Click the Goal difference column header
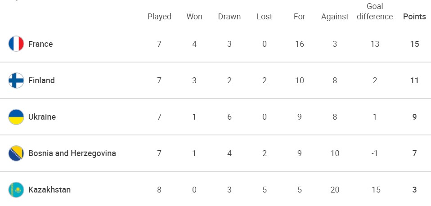Image resolution: width=431 pixels, height=206 pixels. tap(375, 11)
